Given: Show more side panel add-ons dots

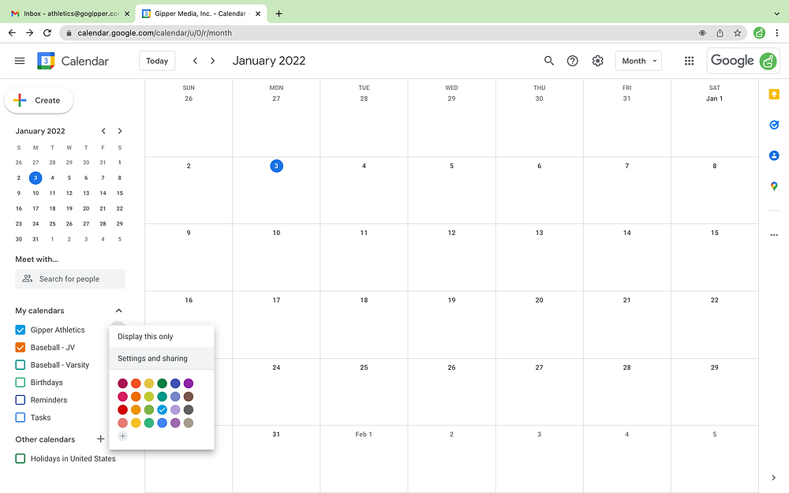Looking at the screenshot, I should tap(774, 235).
